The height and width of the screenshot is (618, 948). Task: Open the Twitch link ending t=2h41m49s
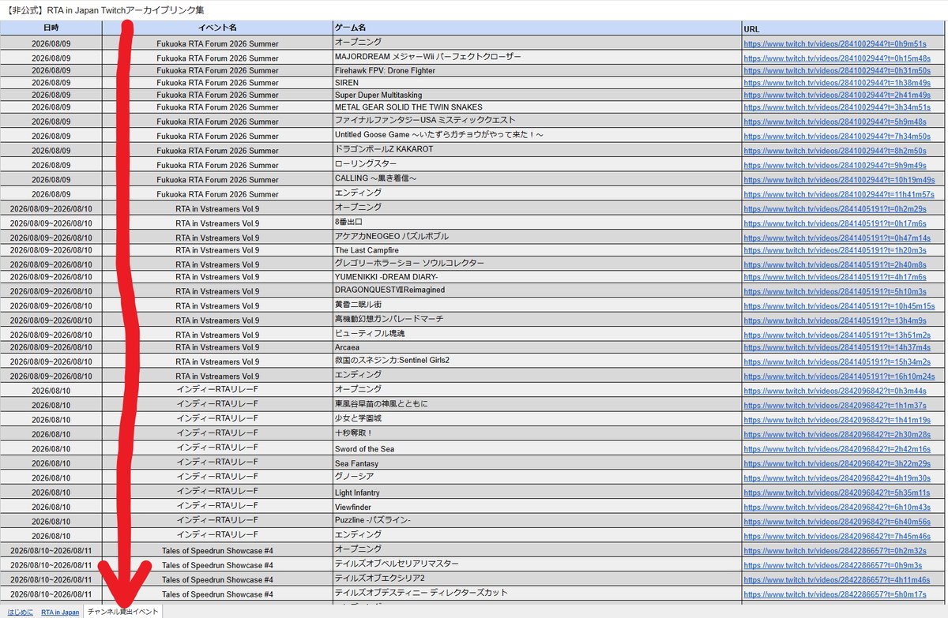(x=837, y=96)
